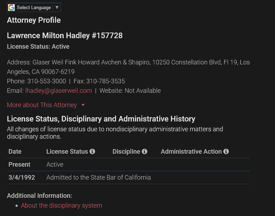Open the Select Language dropdown arrow
This screenshot has height=216, width=275.
[x=57, y=7]
